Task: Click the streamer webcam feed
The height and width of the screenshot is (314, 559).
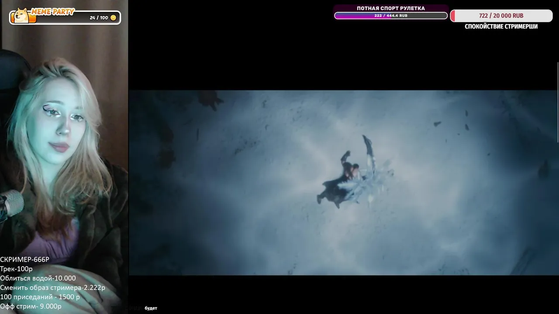Action: [64, 157]
